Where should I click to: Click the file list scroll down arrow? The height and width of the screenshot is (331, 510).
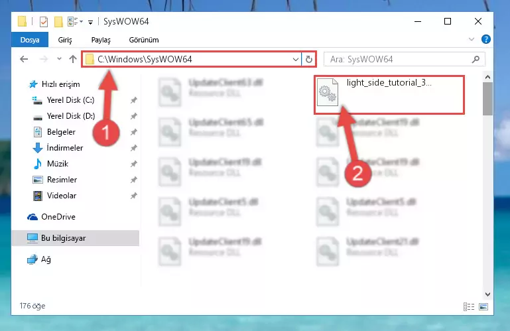[x=487, y=295]
